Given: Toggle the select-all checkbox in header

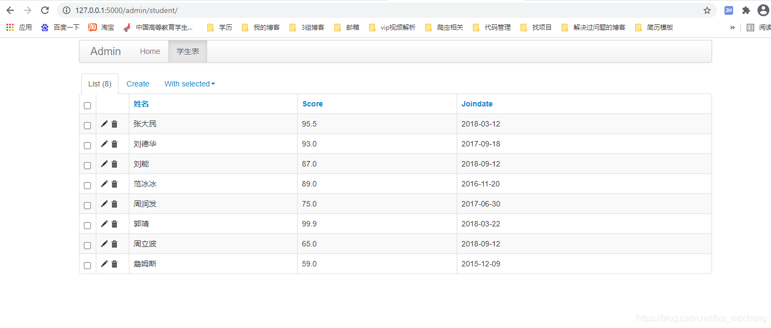Looking at the screenshot, I should tap(87, 105).
